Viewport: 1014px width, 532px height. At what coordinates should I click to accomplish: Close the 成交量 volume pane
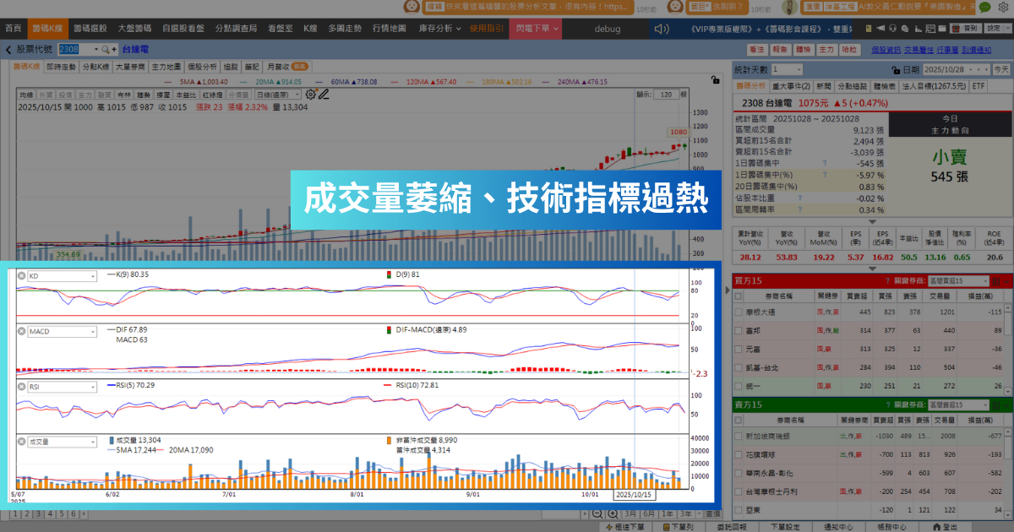click(x=22, y=442)
